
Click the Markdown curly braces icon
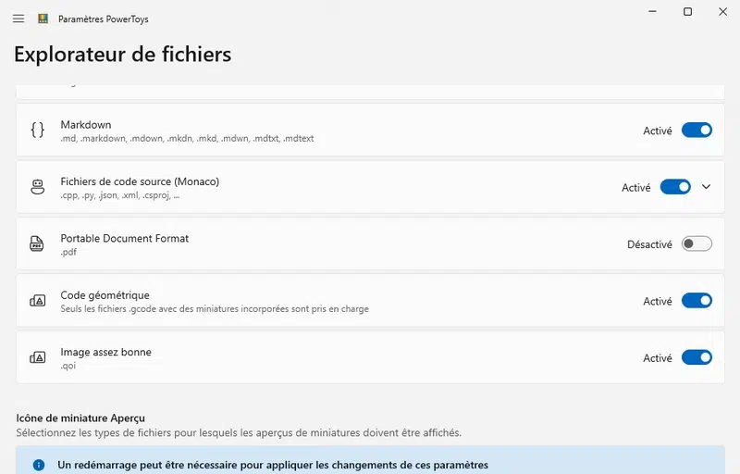click(x=38, y=131)
